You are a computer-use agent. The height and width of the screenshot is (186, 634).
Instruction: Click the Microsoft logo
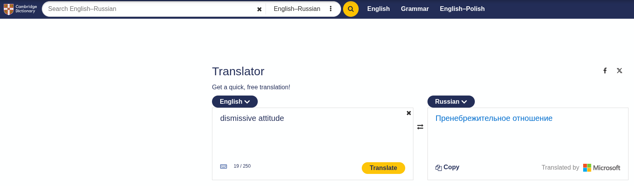pos(602,168)
